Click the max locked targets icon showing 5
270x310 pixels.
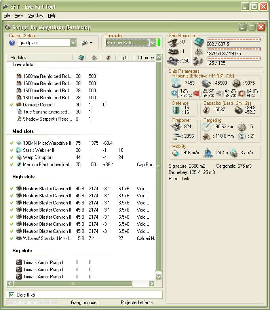point(241,127)
